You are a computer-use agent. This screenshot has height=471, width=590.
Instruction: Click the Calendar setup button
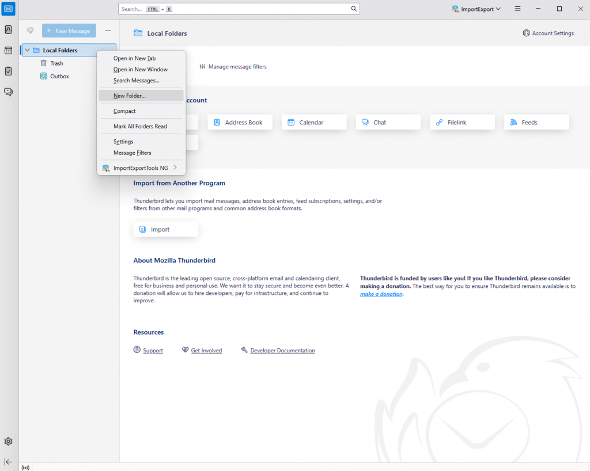(314, 122)
